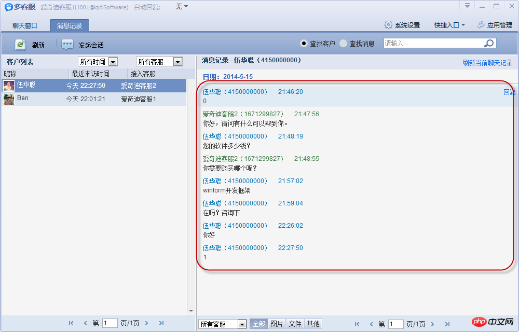Open the 所有时间 dropdown filter
Image resolution: width=519 pixels, height=332 pixels.
pos(98,62)
